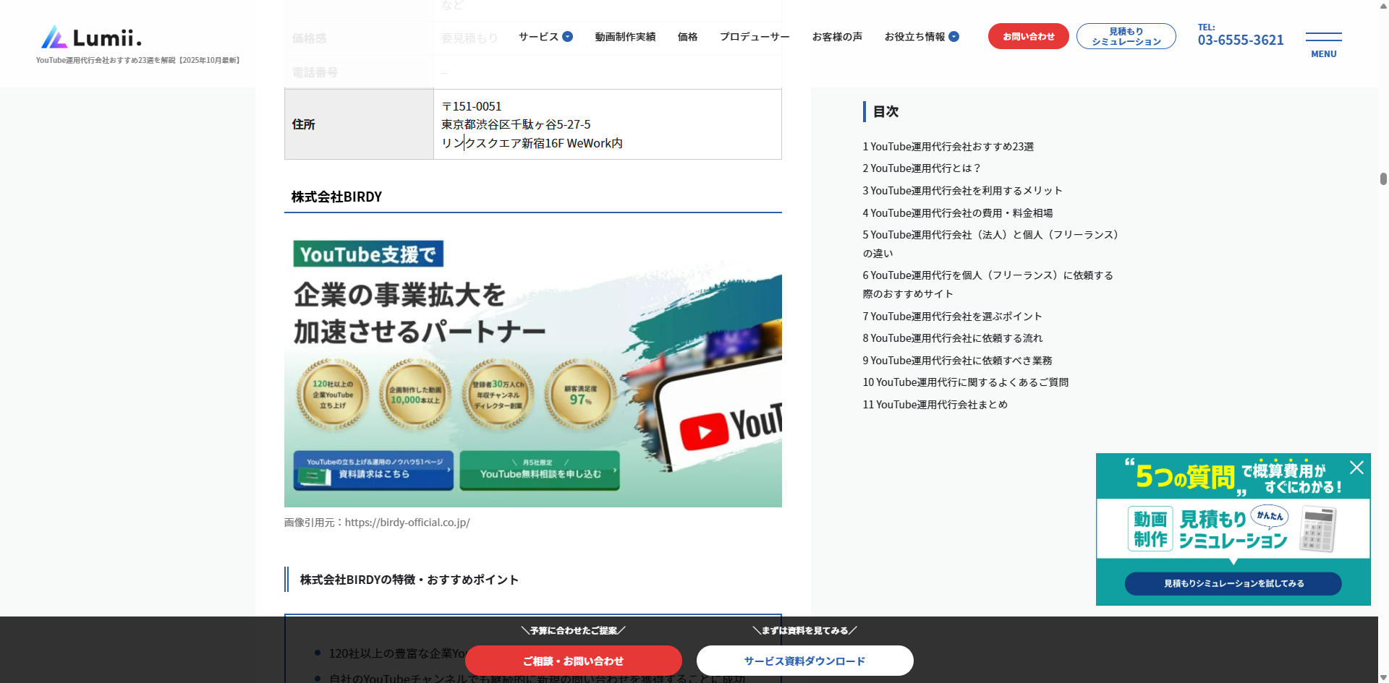Click the calculator icon in the banner
Viewport: 1389px width, 683px height.
[x=1317, y=529]
